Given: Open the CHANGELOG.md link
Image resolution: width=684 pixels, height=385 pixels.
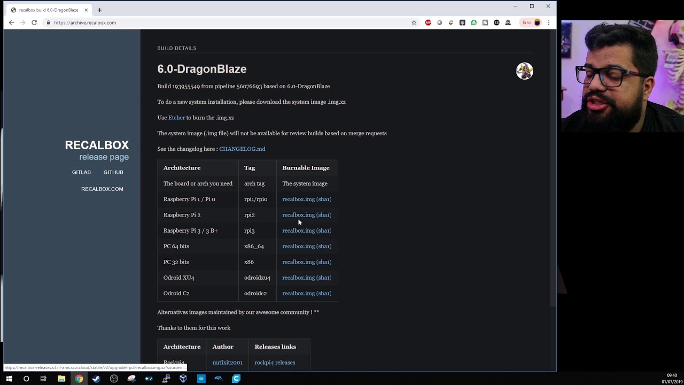Looking at the screenshot, I should click(x=242, y=149).
